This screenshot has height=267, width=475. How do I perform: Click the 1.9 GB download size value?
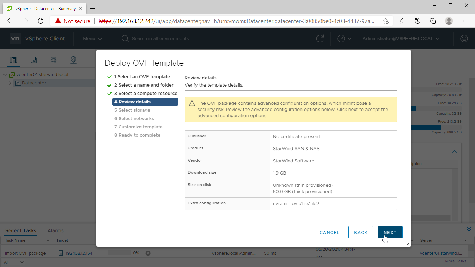(x=280, y=173)
